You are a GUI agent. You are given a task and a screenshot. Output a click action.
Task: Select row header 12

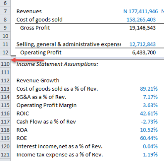click(5, 53)
